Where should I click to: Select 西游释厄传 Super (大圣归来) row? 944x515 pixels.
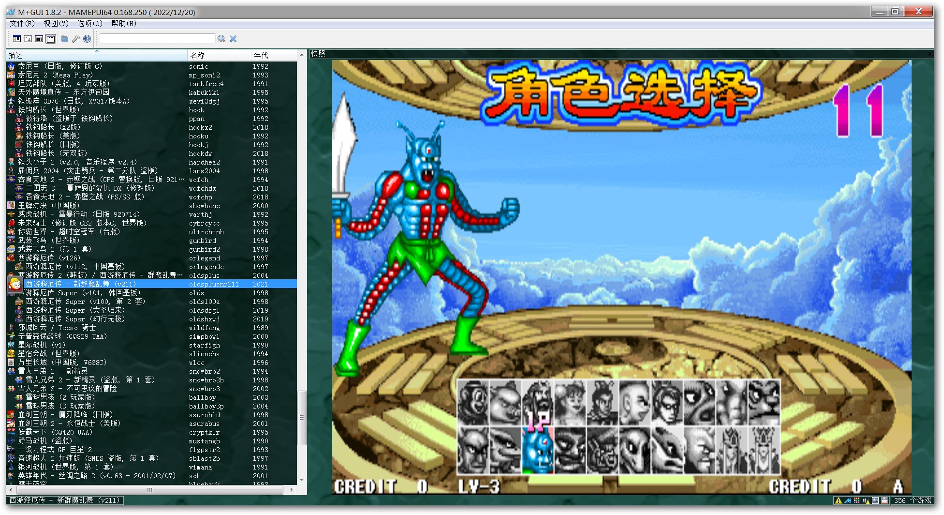(152, 310)
